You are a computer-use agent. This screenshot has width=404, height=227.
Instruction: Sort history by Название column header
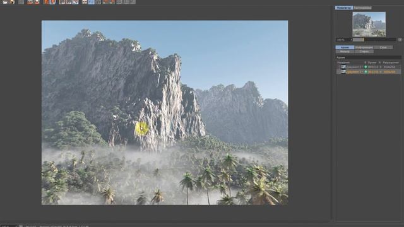point(343,62)
